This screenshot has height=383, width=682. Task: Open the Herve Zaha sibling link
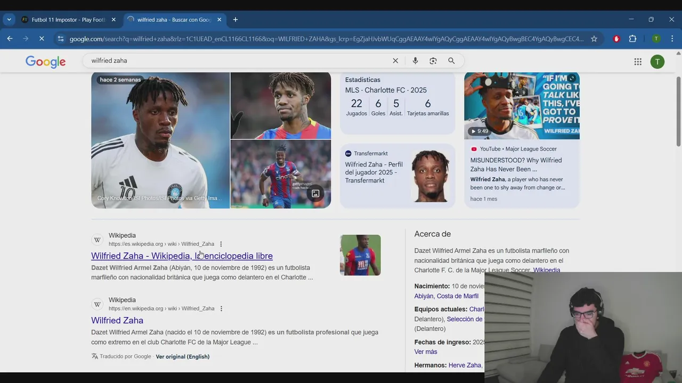(x=465, y=365)
